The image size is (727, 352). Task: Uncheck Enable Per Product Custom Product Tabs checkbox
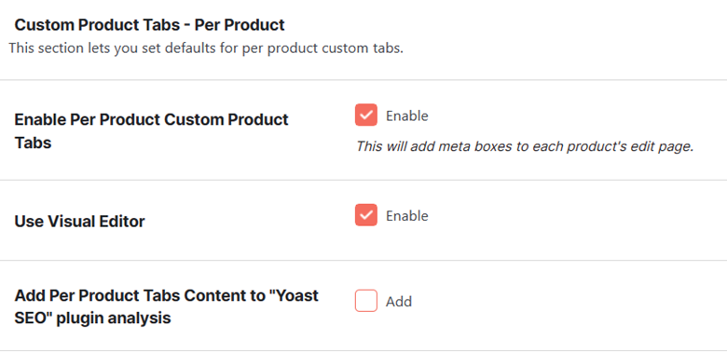[x=365, y=115]
